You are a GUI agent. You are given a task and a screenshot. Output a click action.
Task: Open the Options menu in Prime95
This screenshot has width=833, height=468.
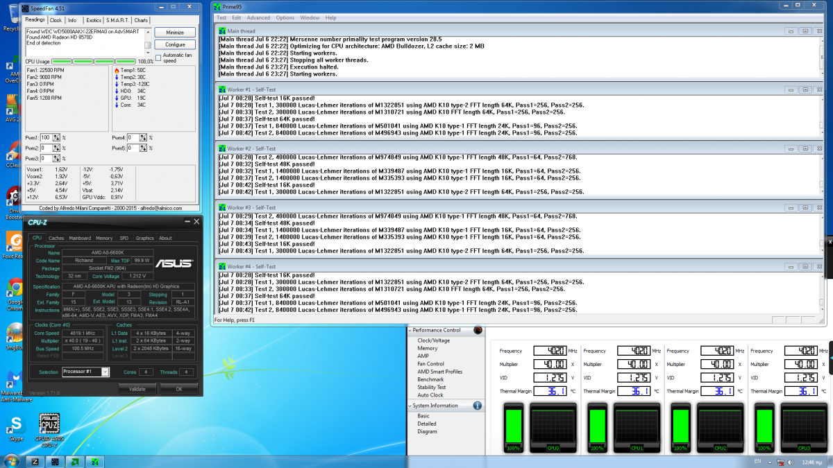285,17
